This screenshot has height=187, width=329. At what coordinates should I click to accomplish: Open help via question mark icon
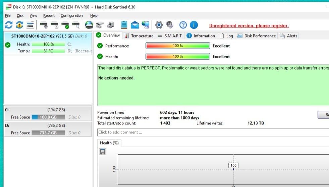(183, 25)
